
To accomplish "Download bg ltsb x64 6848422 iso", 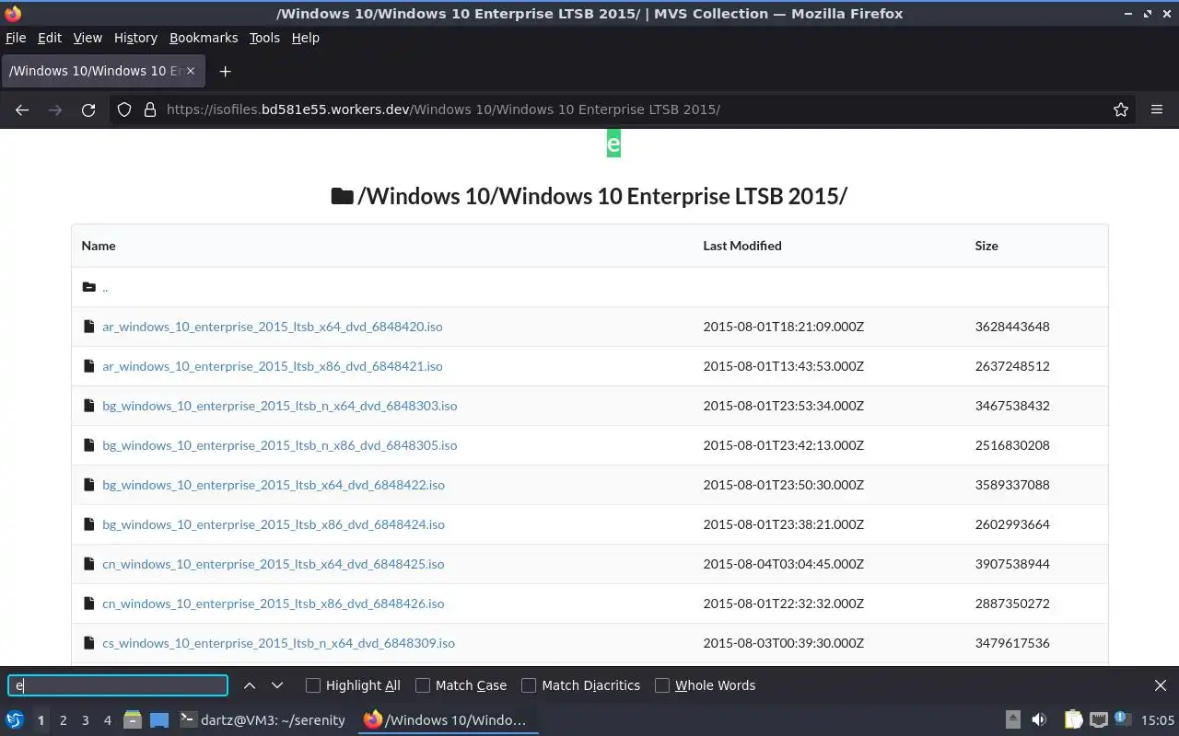I will (x=274, y=485).
